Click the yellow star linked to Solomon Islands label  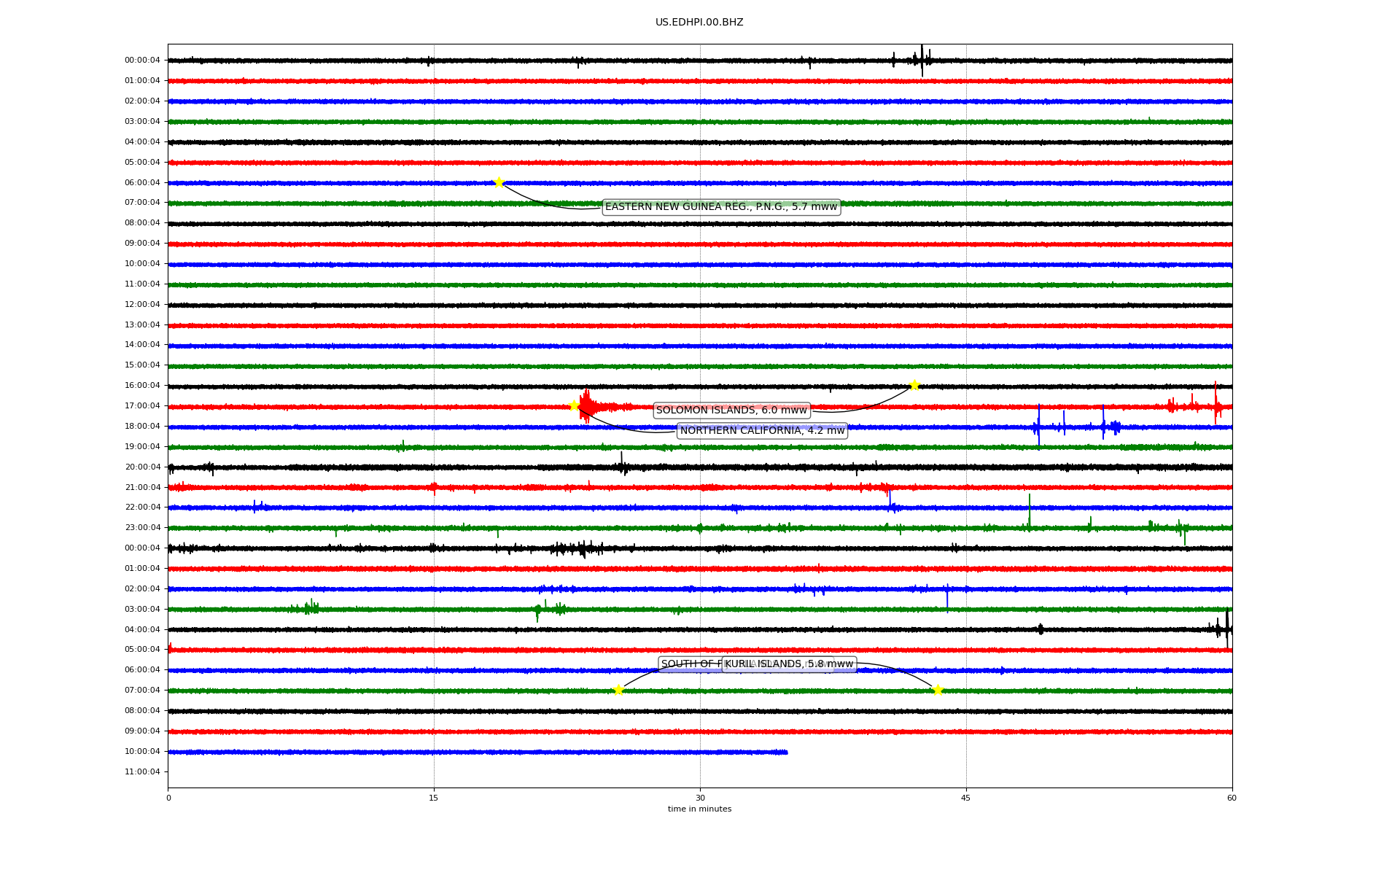pos(914,385)
